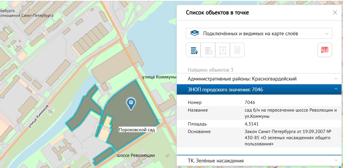This screenshot has height=168, width=343.
Task: Open the Подключённых и видимых слоёв dropdown
Action: click(x=259, y=33)
